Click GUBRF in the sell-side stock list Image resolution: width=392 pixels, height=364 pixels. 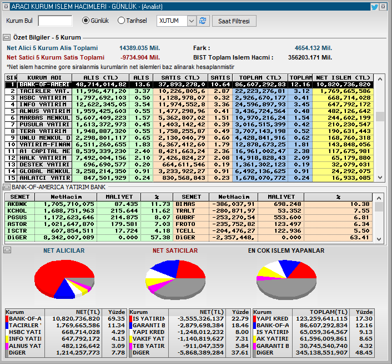pos(185,218)
